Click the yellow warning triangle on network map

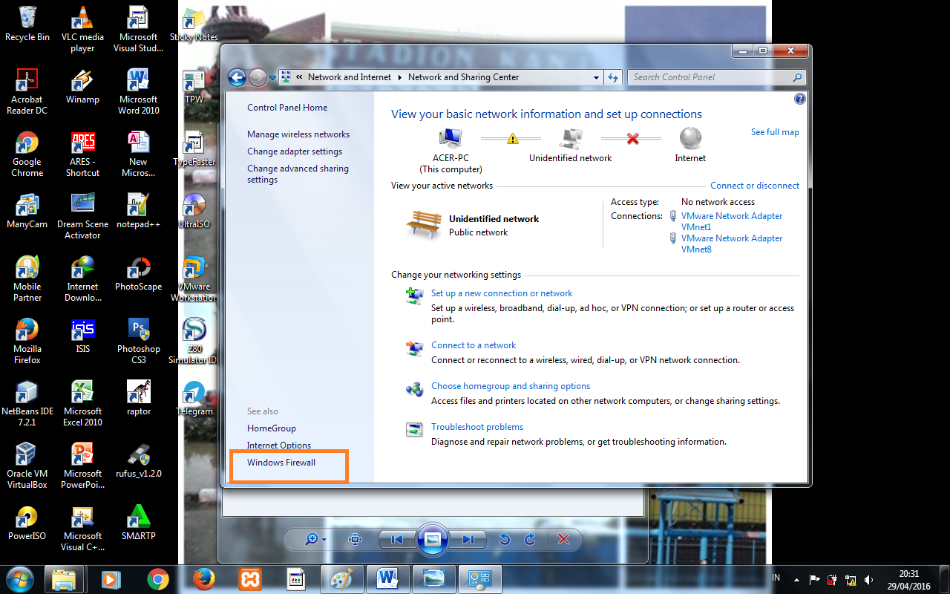click(x=512, y=138)
